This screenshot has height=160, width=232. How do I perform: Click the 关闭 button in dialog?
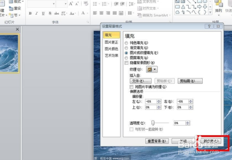coord(183,141)
